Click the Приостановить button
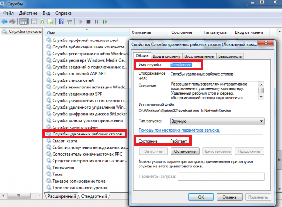Image resolution: width=282 pixels, height=207 pixels. [217, 151]
